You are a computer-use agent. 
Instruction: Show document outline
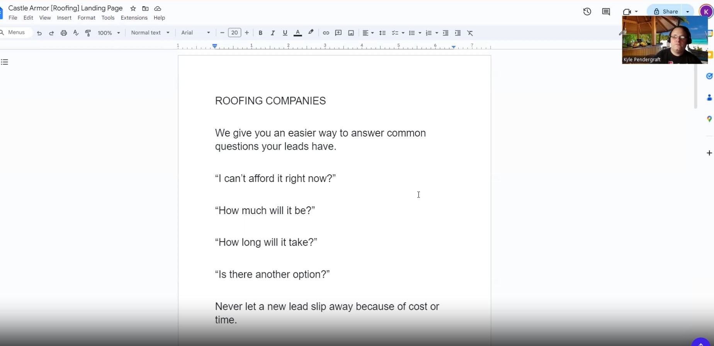click(x=5, y=62)
